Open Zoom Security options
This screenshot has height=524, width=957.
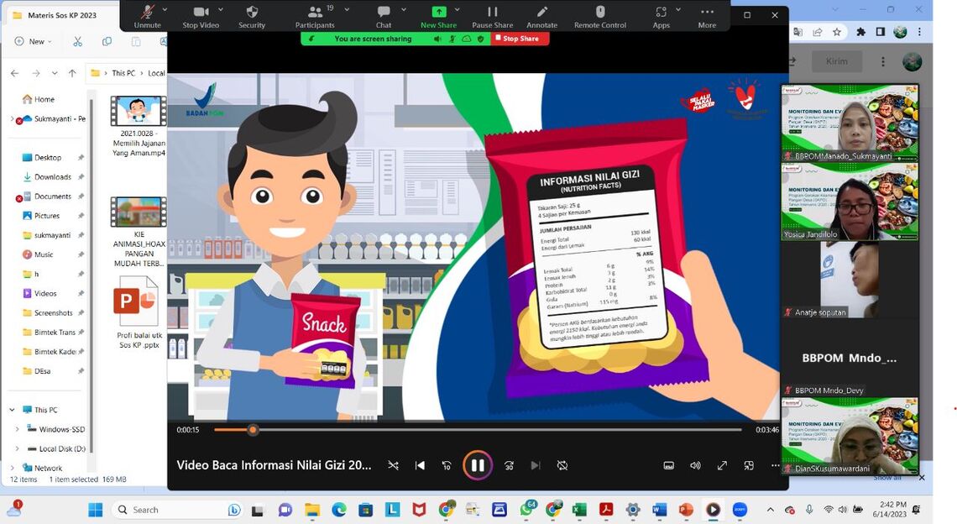coord(252,15)
